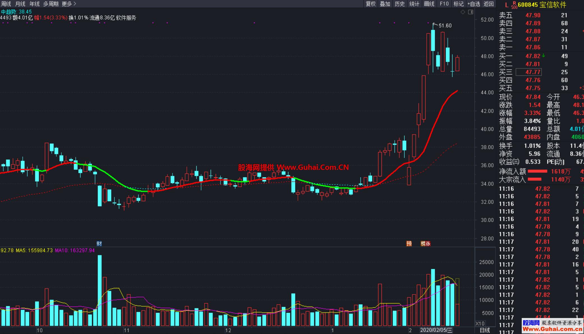Image resolution: width=584 pixels, height=334 pixels.
Task: Click the highlighted 买三 price 47.77
Action: pos(529,72)
